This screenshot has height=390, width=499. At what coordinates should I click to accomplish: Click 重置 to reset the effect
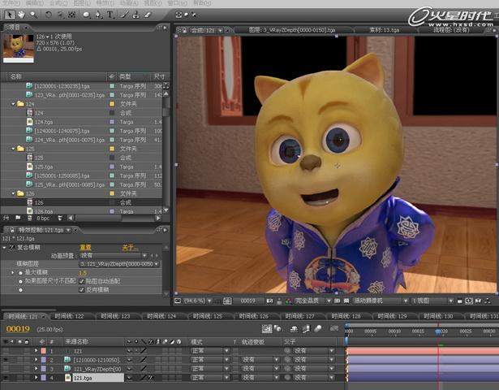point(85,248)
